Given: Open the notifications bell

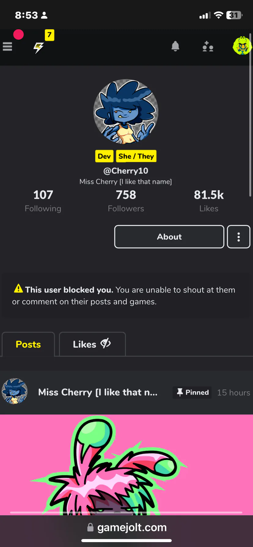Looking at the screenshot, I should (175, 46).
